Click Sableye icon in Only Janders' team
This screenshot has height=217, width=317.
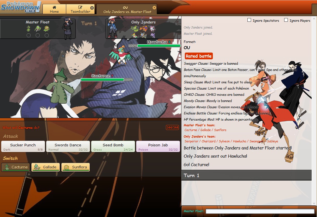pos(153,36)
